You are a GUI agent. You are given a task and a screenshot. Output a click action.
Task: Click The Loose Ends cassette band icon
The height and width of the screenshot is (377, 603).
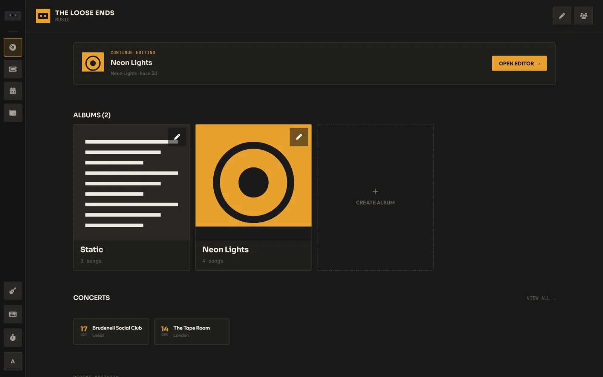pos(43,16)
